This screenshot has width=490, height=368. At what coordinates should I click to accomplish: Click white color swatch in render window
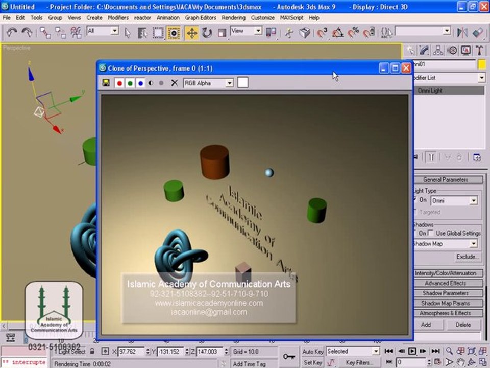(x=243, y=83)
